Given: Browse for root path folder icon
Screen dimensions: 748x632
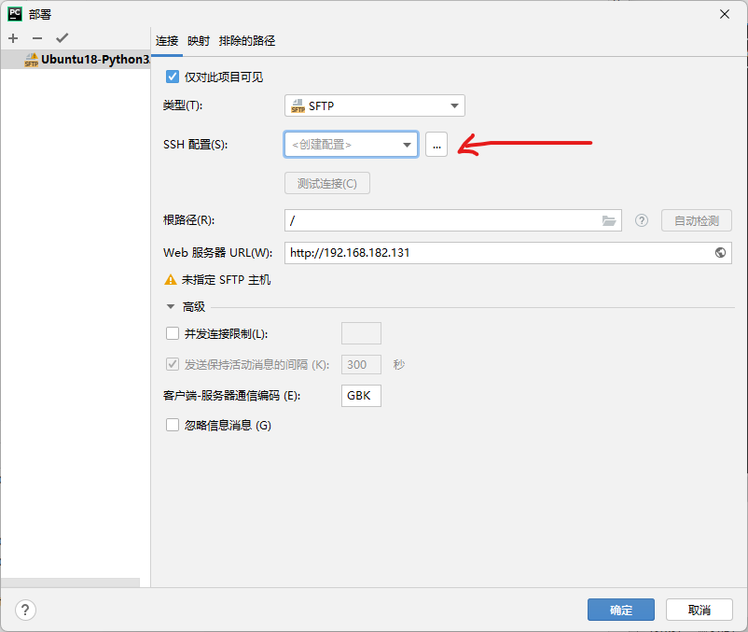Looking at the screenshot, I should pos(609,220).
